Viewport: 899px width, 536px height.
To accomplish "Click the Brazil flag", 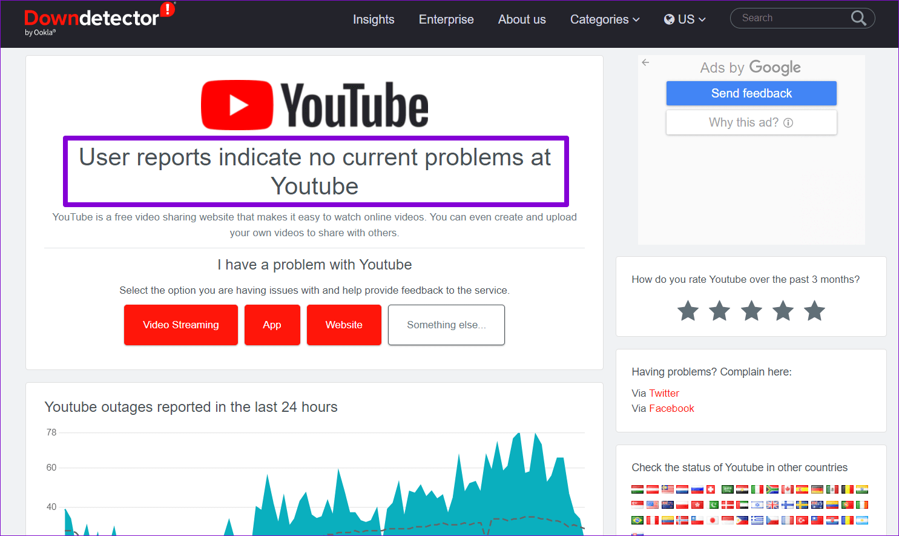I will point(637,520).
